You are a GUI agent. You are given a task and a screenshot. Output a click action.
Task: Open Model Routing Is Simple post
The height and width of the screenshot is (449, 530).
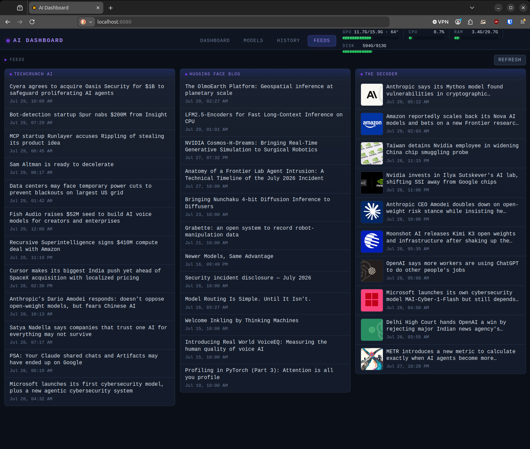[265, 303]
